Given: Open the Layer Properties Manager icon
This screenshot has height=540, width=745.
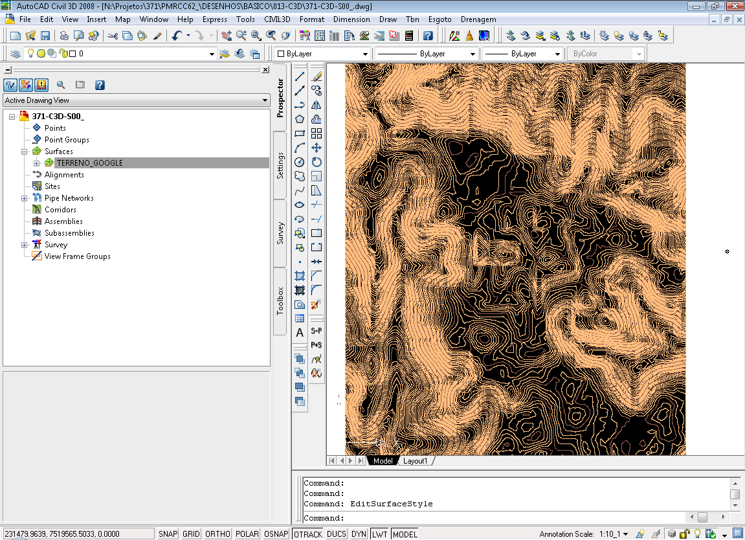Looking at the screenshot, I should pos(15,54).
